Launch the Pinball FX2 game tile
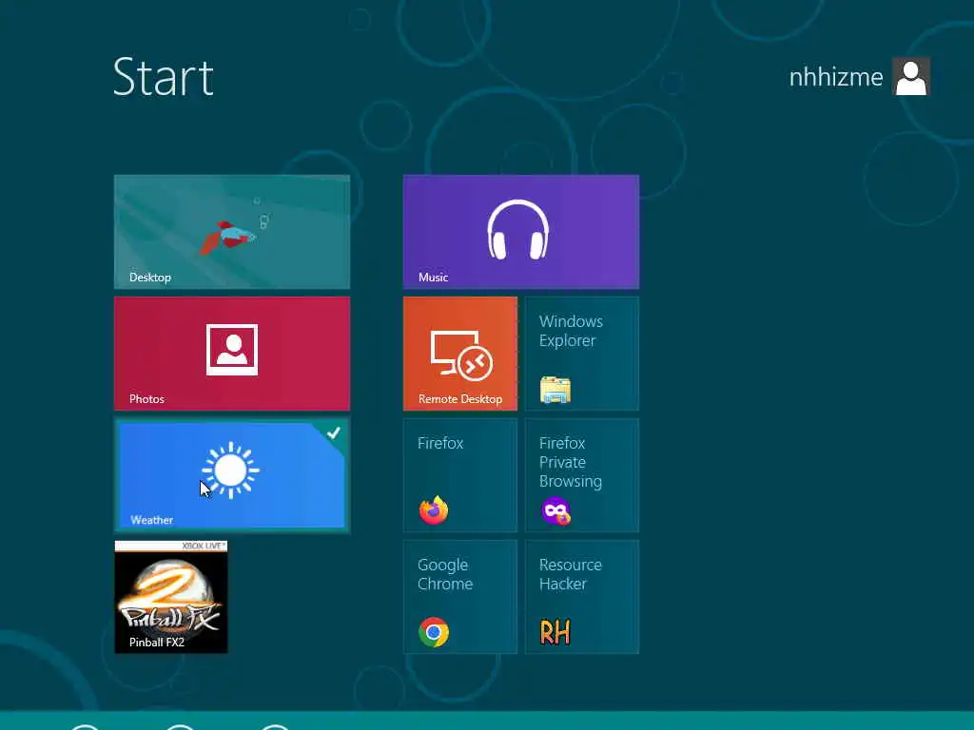The image size is (974, 730). (x=171, y=597)
